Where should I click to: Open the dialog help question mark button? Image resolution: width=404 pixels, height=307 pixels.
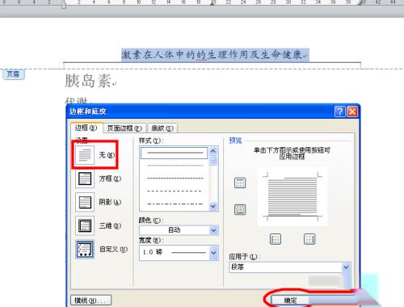[x=340, y=111]
